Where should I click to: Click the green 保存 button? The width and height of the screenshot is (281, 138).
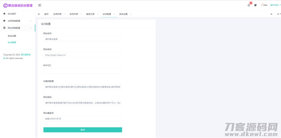tap(82, 130)
